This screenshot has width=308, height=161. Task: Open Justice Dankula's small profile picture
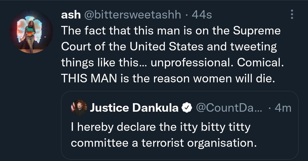(x=79, y=108)
